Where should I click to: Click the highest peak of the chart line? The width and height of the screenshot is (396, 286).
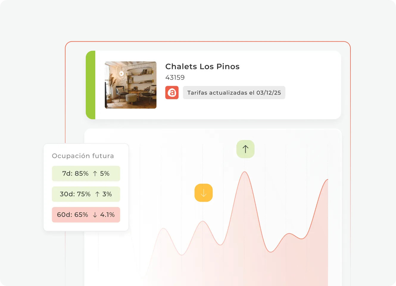pyautogui.click(x=245, y=172)
